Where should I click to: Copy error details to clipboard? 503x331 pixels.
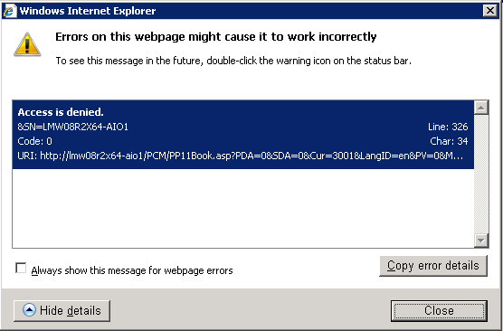click(433, 266)
